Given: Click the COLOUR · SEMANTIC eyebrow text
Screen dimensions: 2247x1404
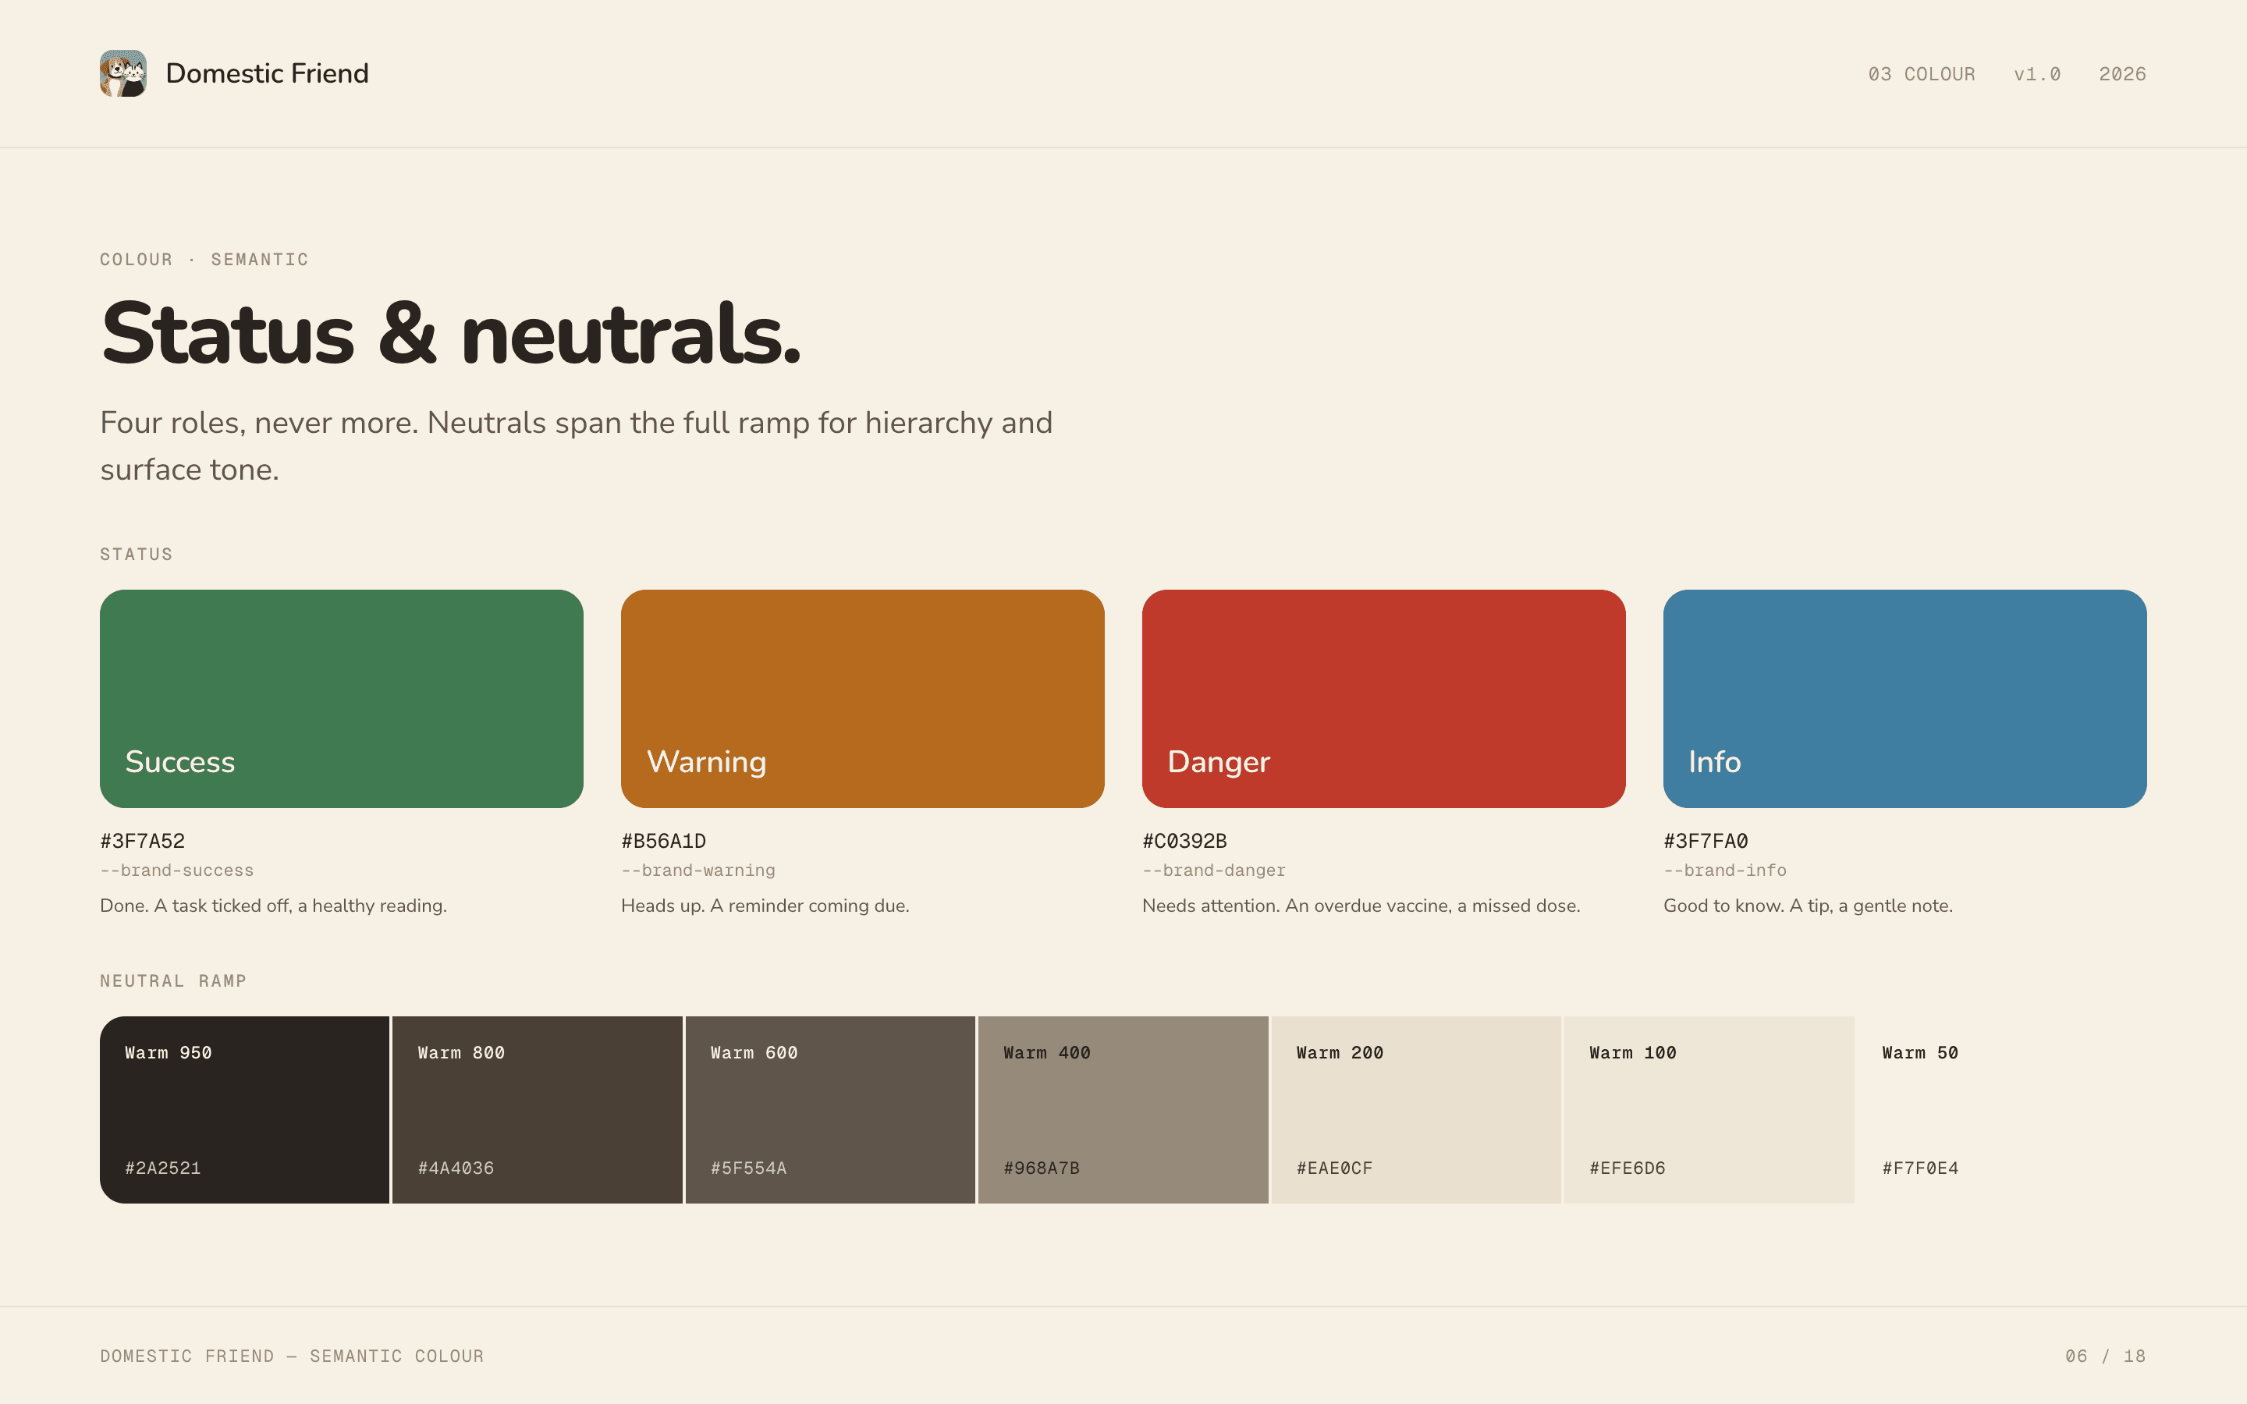Looking at the screenshot, I should click(x=204, y=260).
